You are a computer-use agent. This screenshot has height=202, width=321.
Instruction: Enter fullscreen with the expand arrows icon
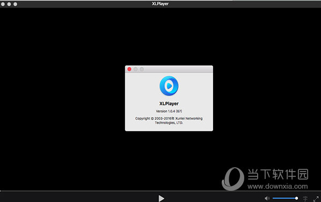pos(316,198)
